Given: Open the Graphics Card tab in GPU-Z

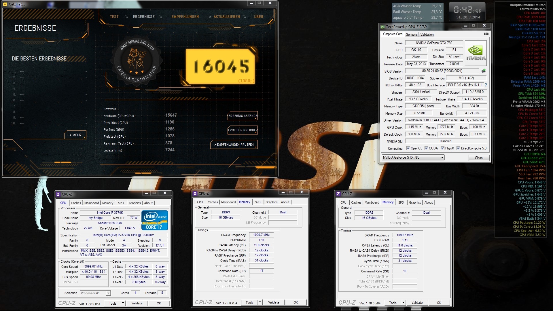Looking at the screenshot, I should 393,34.
